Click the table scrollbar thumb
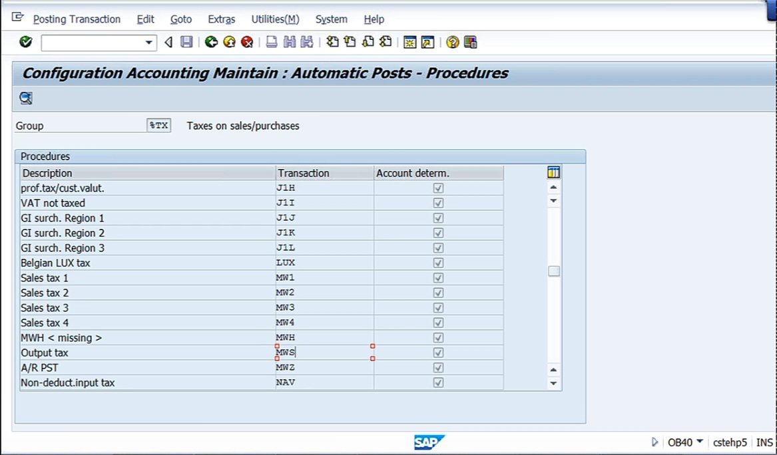 click(x=554, y=271)
